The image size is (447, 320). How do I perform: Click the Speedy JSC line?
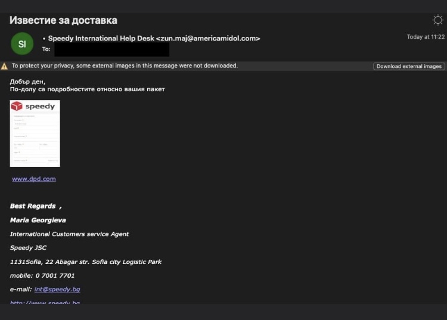tap(28, 248)
